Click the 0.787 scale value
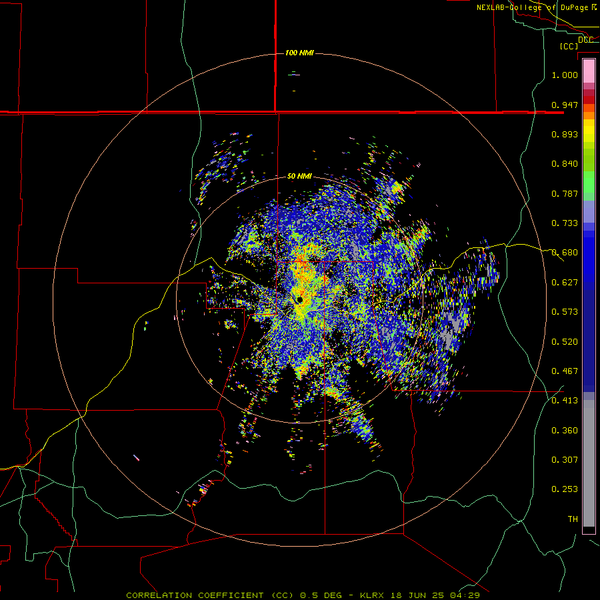Image resolution: width=600 pixels, height=600 pixels. (x=565, y=193)
